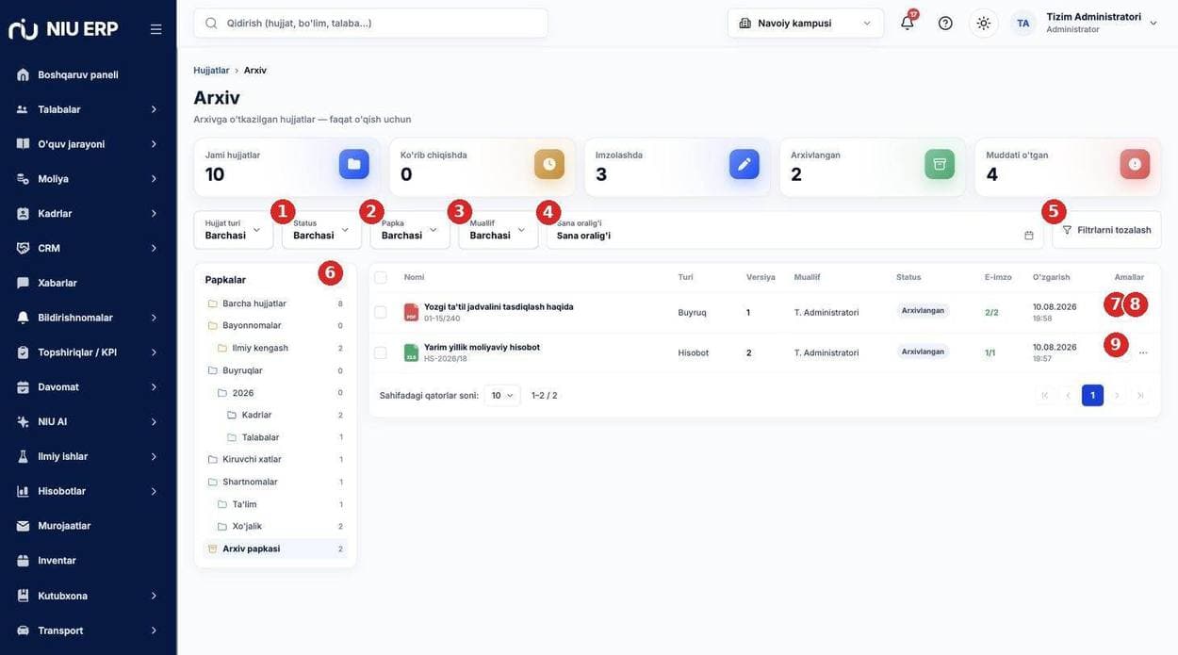Open the Hujjat turi filter dropdown
Image resolution: width=1178 pixels, height=655 pixels.
234,230
